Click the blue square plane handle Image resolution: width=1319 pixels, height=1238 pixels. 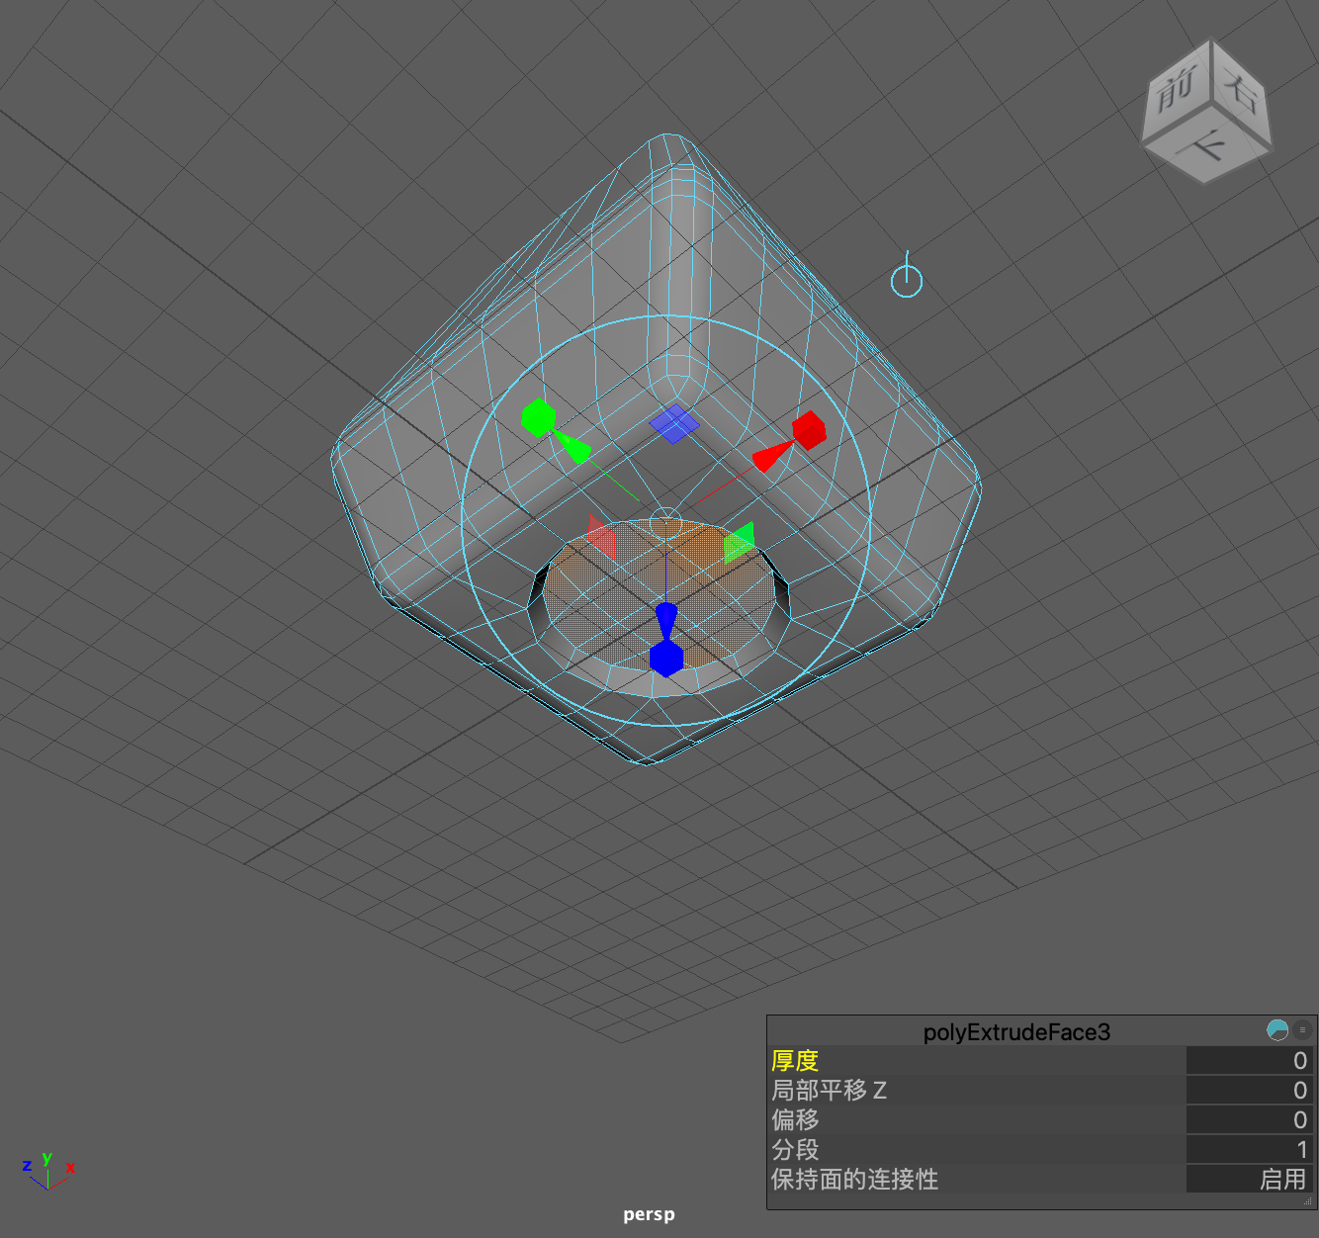coord(674,423)
